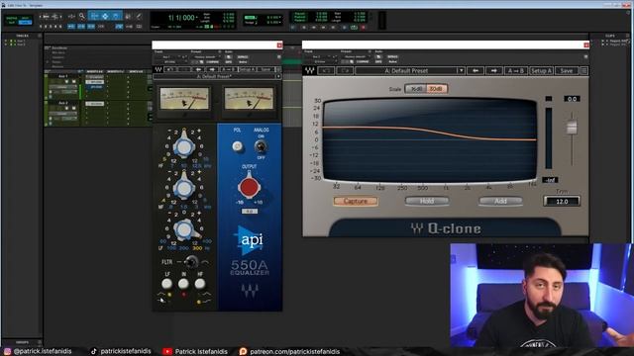Click Redo arrow in Q-Clone toolbar
Image resolution: width=634 pixels, height=356 pixels.
coord(345,70)
